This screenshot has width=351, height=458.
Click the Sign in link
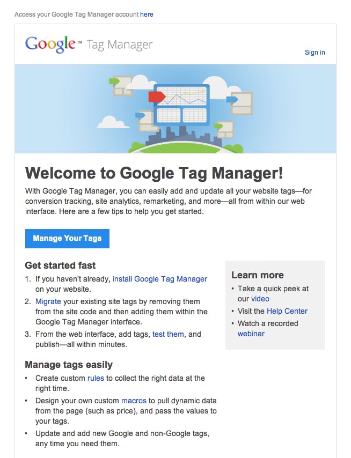pos(315,53)
